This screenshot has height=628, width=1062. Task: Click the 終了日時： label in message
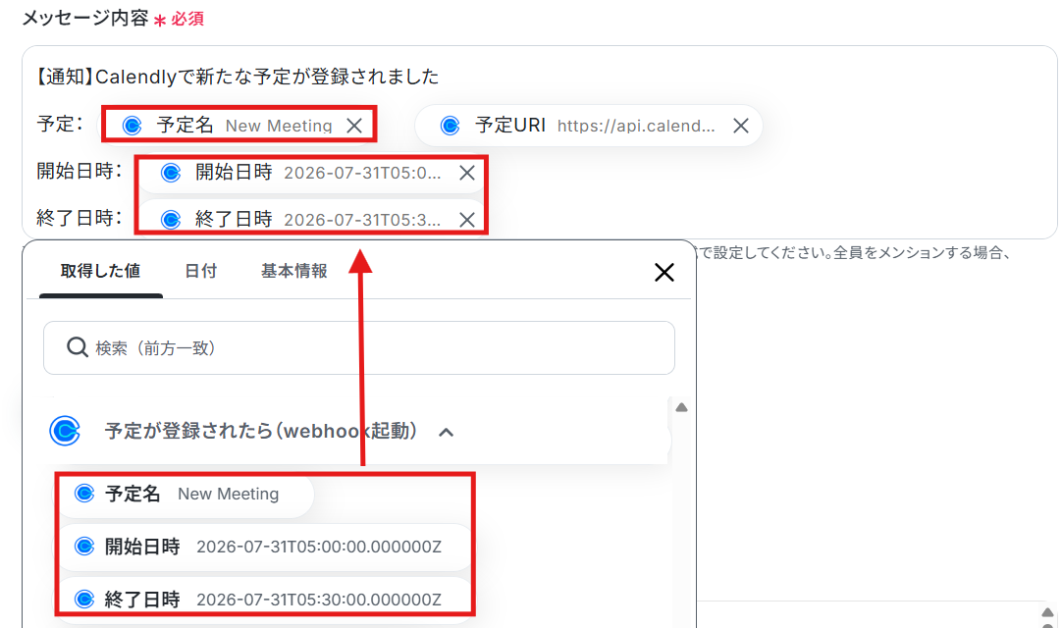[x=80, y=218]
